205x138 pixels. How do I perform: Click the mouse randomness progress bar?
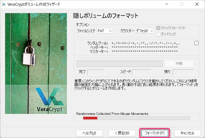click(x=136, y=118)
